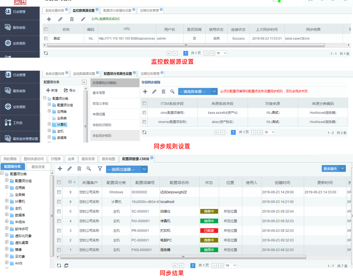The image size is (353, 280).
Task: Tick select-all checkbox in sync rule table
Action: click(144, 103)
